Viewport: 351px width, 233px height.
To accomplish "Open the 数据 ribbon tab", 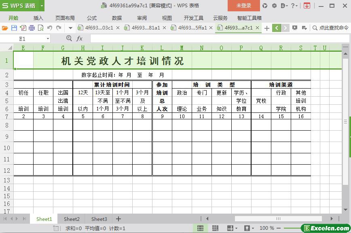I will (117, 18).
